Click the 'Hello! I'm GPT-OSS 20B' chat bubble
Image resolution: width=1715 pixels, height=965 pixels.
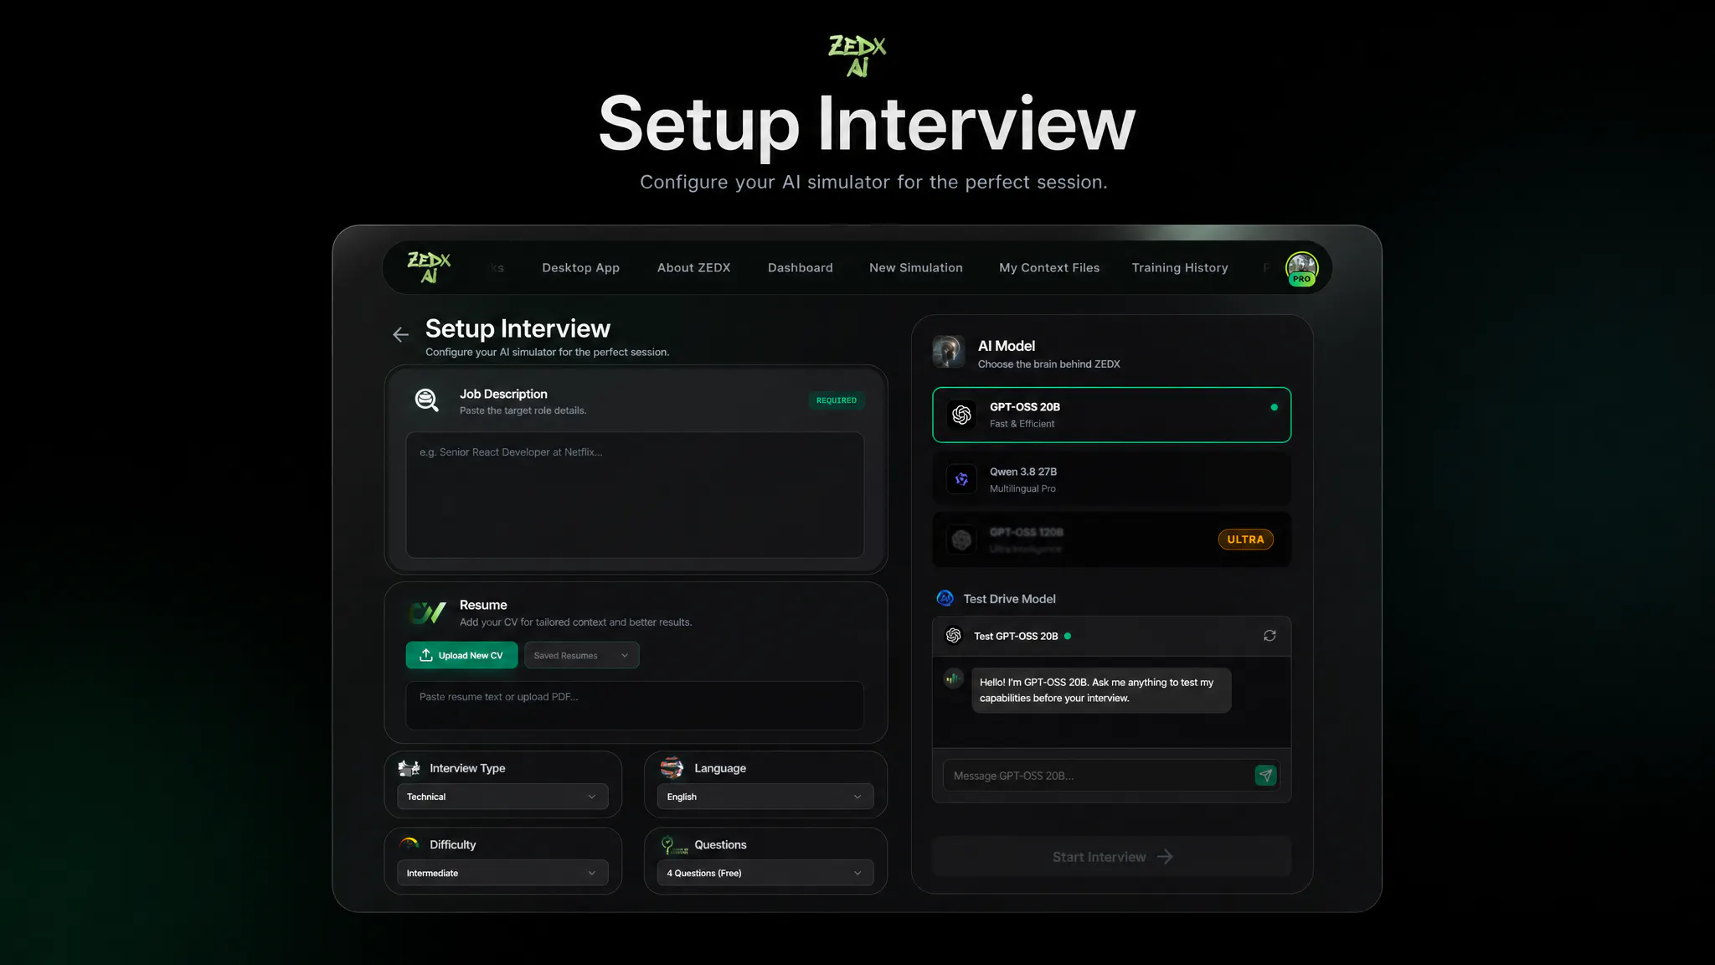point(1101,690)
